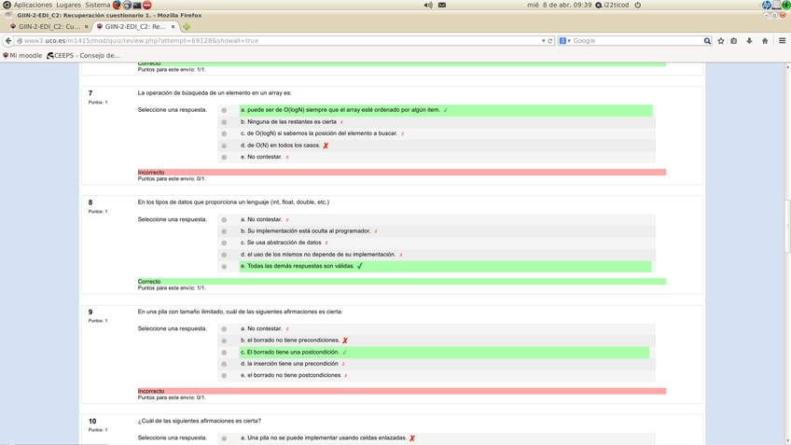Open the Google search engine selector dropdown
The width and height of the screenshot is (791, 445).
(x=564, y=41)
